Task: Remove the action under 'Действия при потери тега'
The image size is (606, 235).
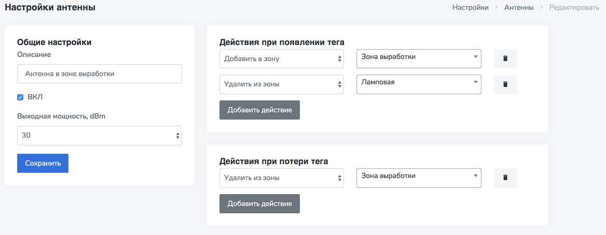Action: (505, 178)
